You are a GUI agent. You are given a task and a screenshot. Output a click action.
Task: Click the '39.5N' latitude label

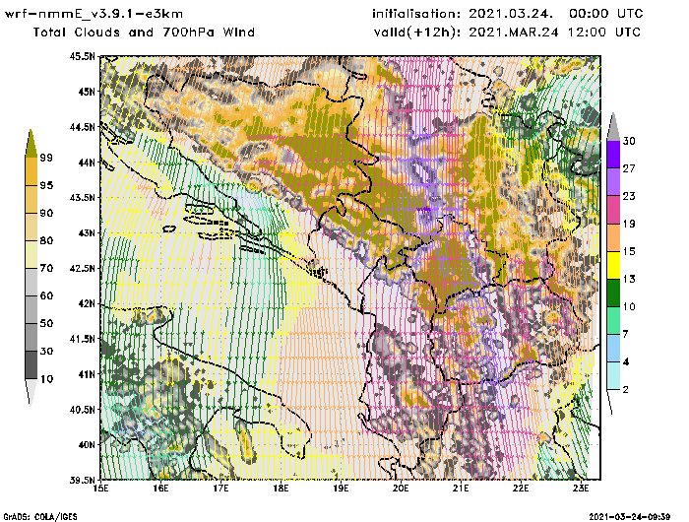82,481
